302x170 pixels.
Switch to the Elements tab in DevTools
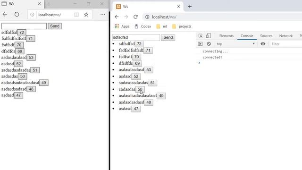pyautogui.click(x=226, y=36)
